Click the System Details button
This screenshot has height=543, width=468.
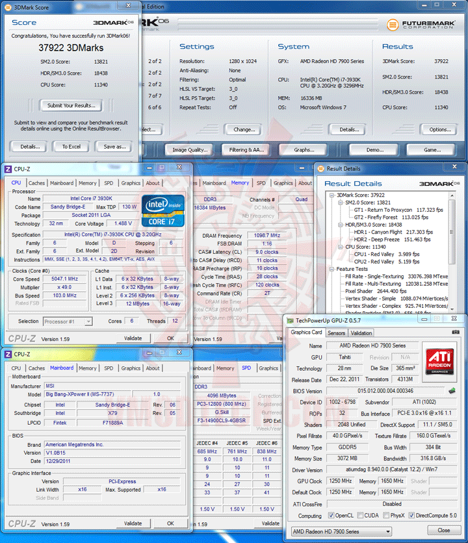349,129
